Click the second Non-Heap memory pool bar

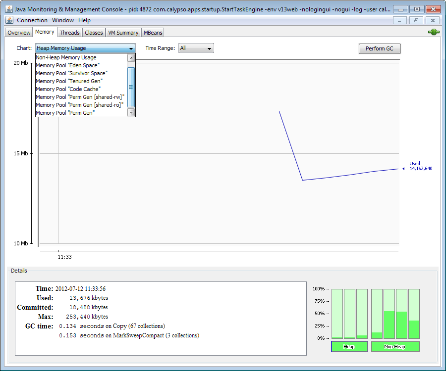(389, 314)
